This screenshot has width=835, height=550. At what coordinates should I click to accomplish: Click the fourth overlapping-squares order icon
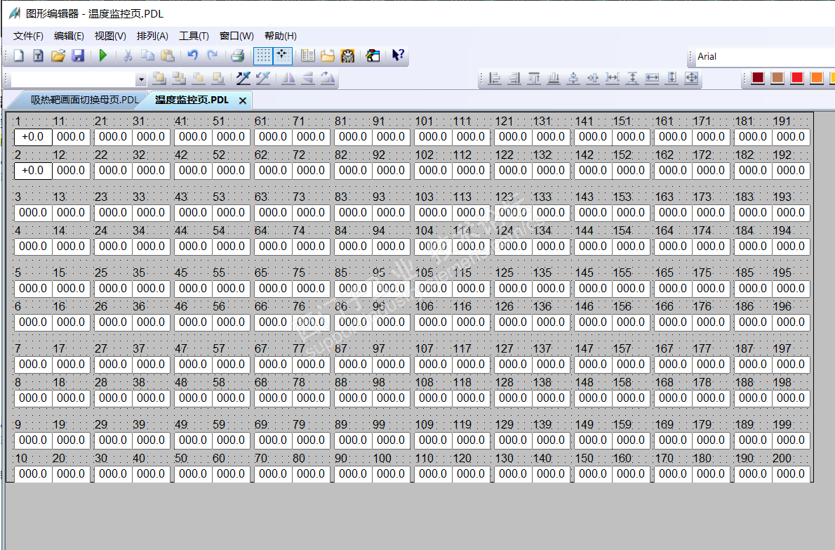218,79
